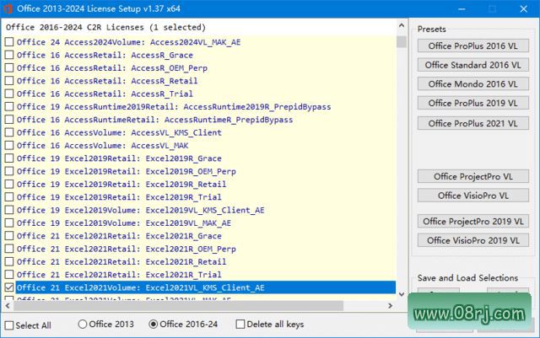Check Excel2019VL_KMS_Client_AE checkbox

9,210
